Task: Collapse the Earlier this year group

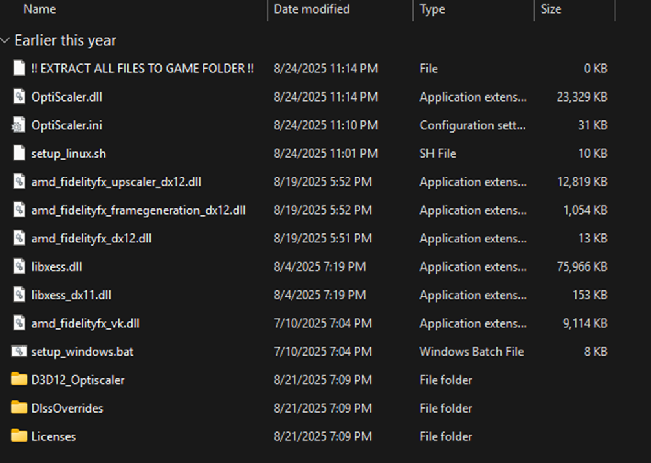Action: point(6,41)
